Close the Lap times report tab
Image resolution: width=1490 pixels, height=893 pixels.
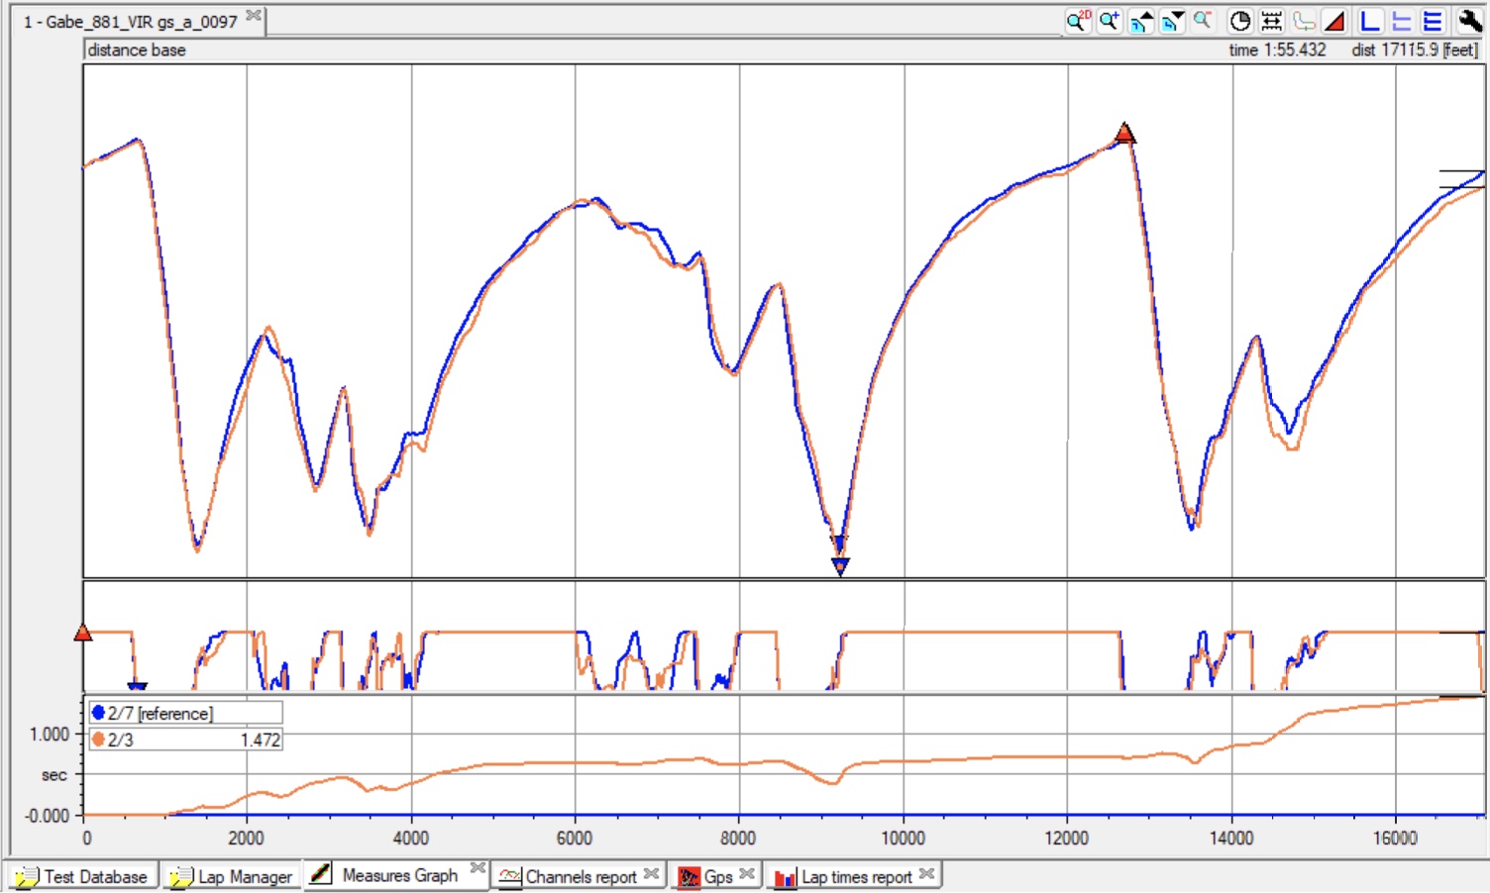[926, 874]
